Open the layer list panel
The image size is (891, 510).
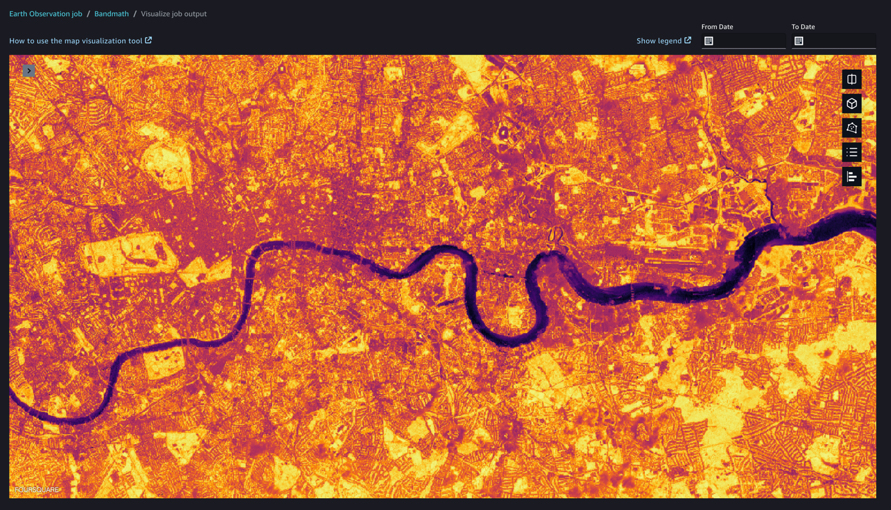click(851, 152)
